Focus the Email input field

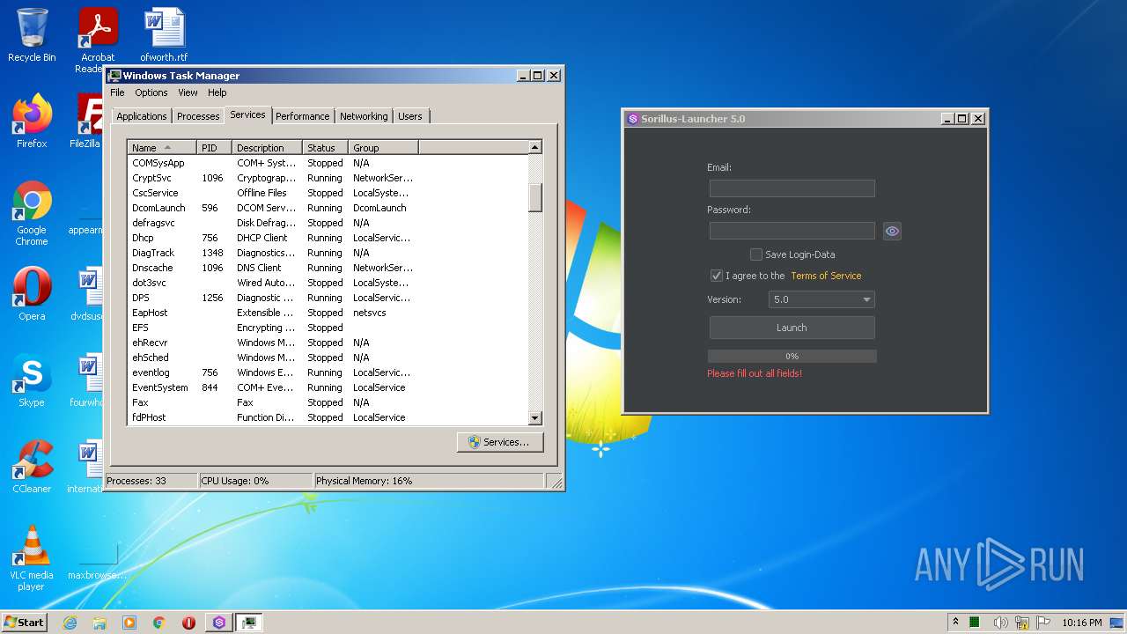point(792,188)
